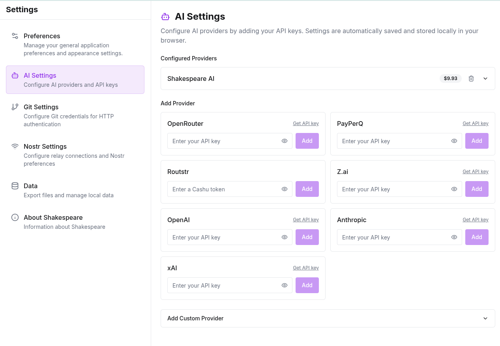Click Get API key link for OpenAI
The height and width of the screenshot is (346, 500).
[x=305, y=219]
